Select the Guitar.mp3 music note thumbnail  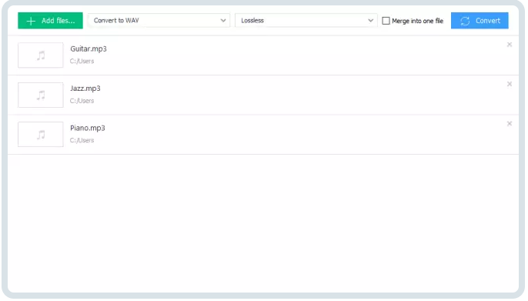pos(40,55)
